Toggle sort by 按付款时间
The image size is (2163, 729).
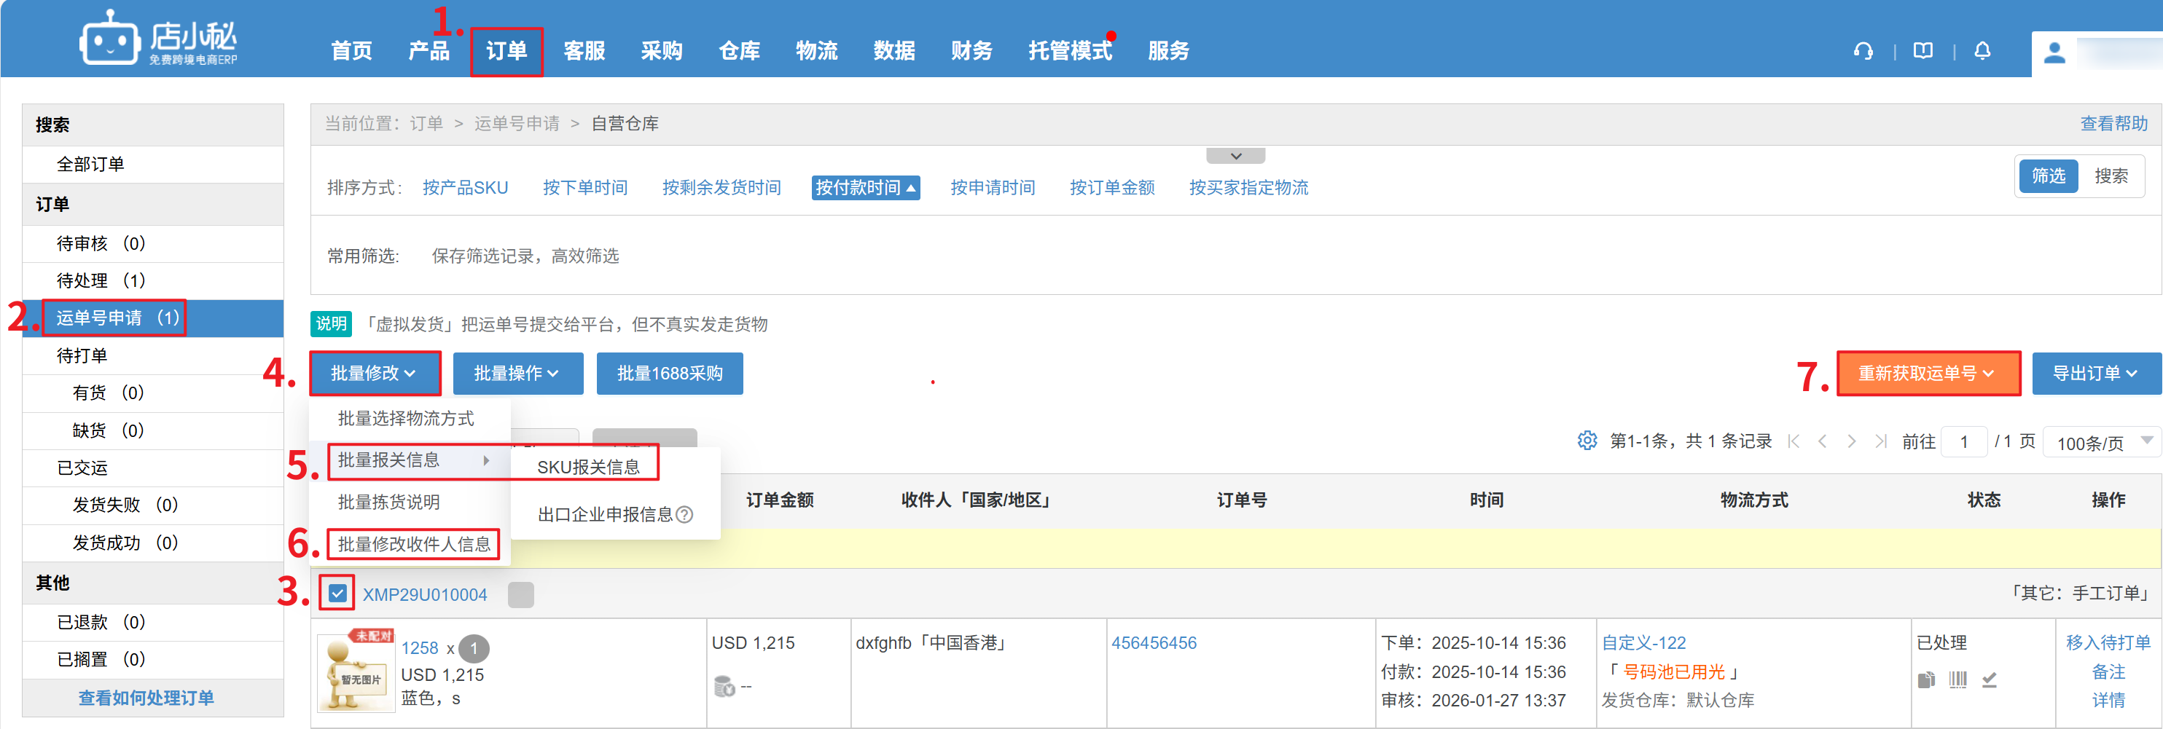(x=865, y=187)
